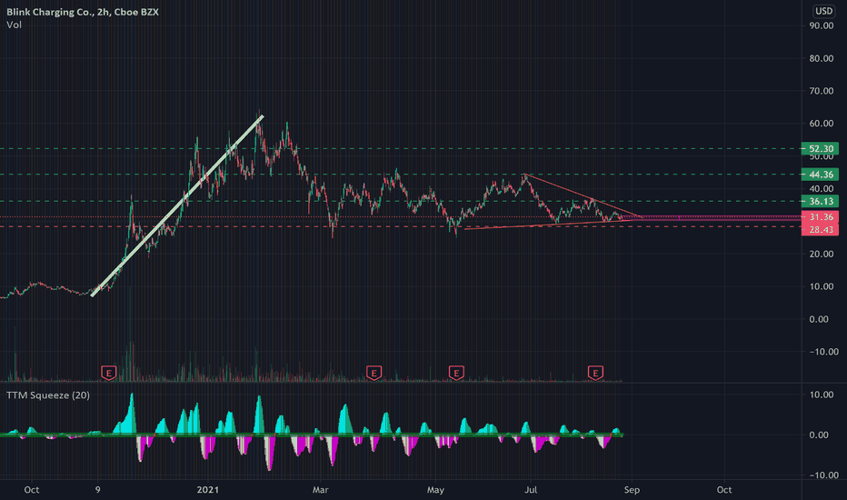Screen dimensions: 847x500
Task: Click the red 31.36 current price label
Action: pyautogui.click(x=820, y=216)
